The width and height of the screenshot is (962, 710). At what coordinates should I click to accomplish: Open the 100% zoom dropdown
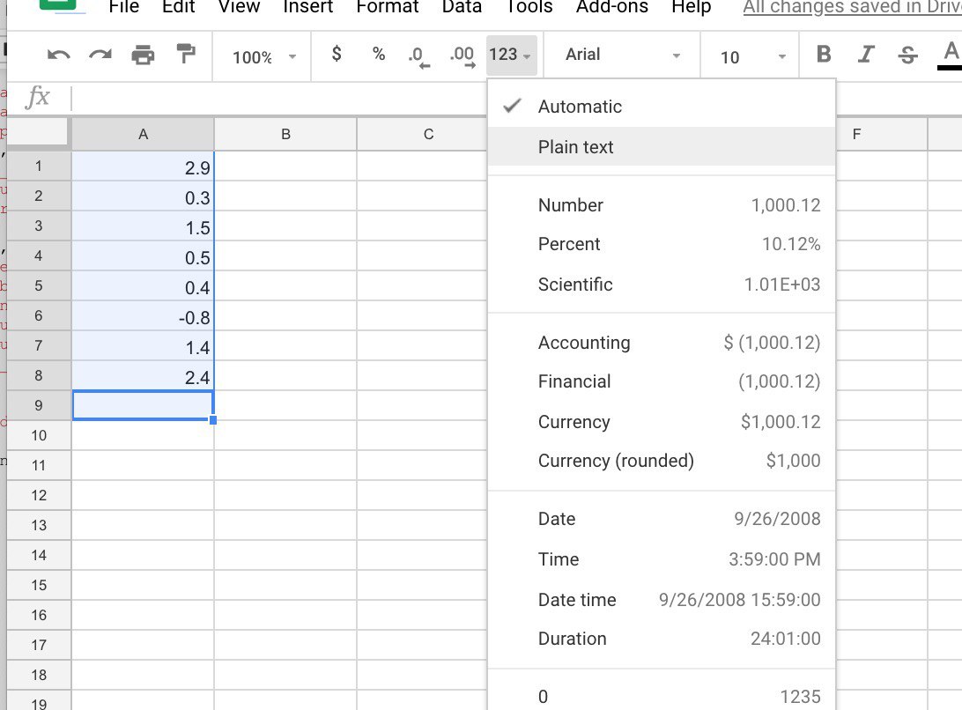[264, 57]
